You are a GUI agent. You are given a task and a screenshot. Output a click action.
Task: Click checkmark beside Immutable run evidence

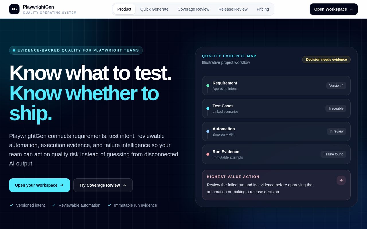pos(110,205)
